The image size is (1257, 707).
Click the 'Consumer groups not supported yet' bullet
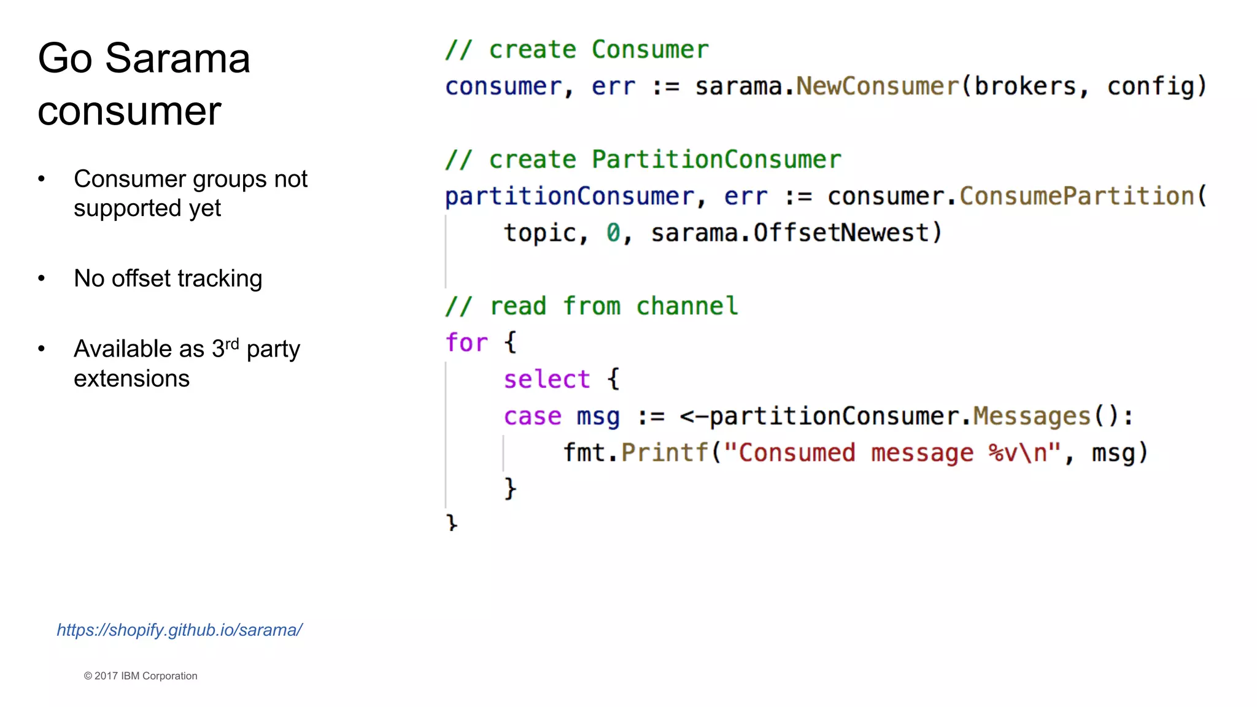coord(190,193)
